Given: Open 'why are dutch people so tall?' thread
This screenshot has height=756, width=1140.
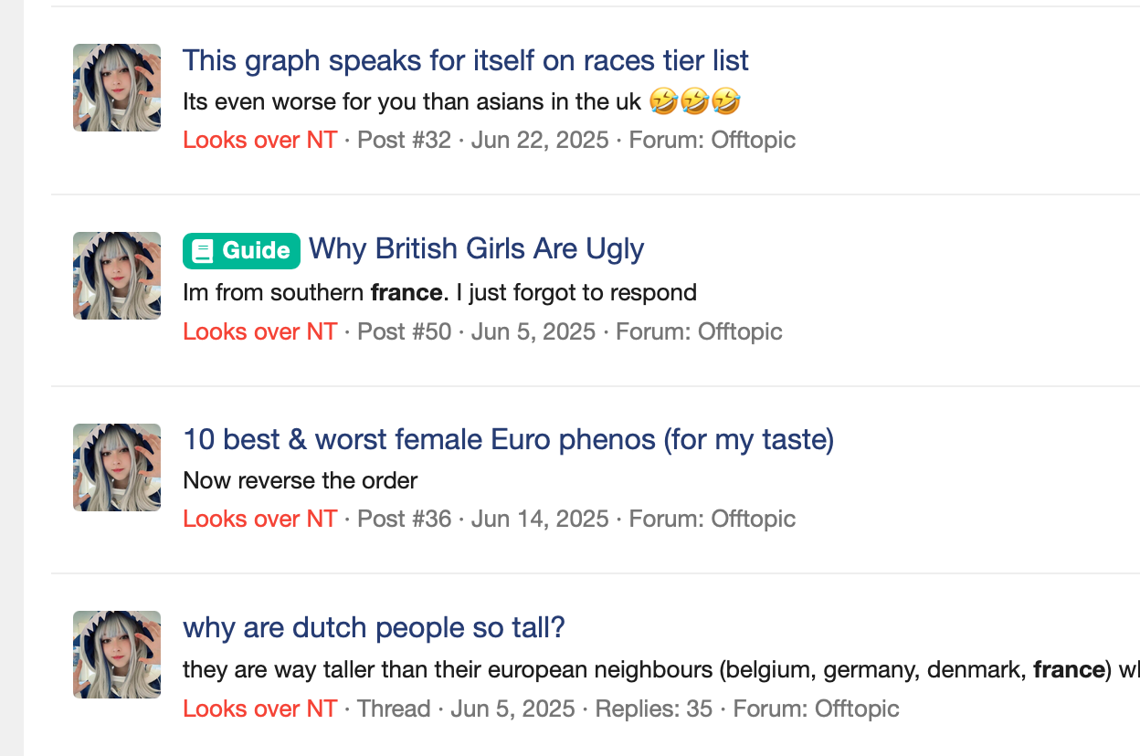Looking at the screenshot, I should click(375, 628).
